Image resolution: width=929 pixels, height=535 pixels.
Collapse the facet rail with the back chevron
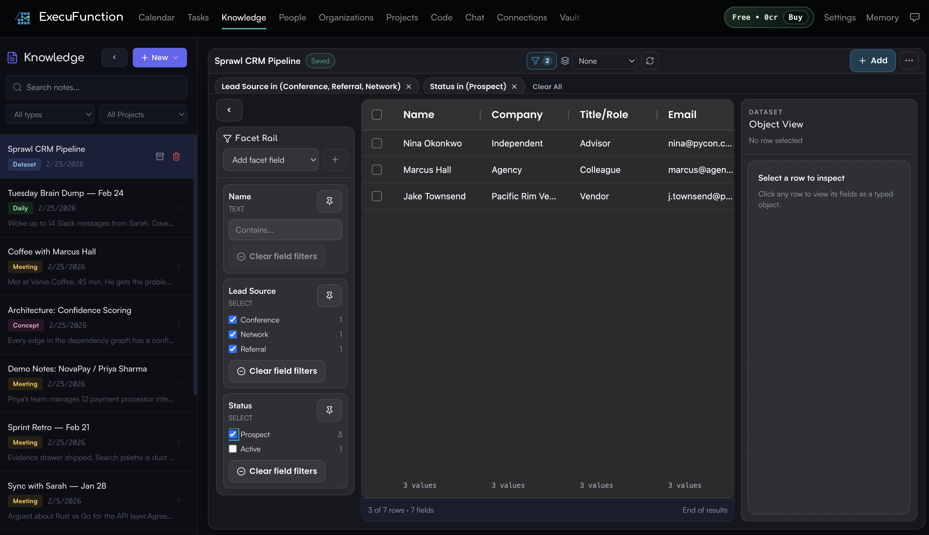tap(229, 110)
